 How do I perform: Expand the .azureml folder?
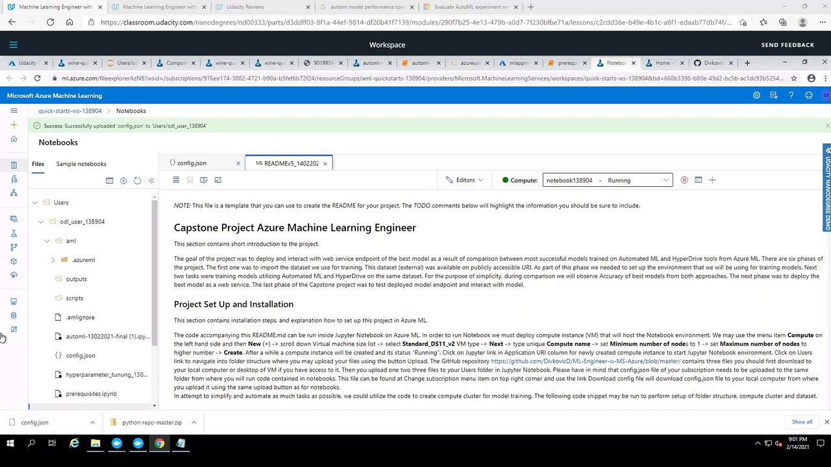(53, 260)
